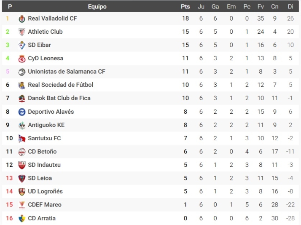Click the CD Arratia crest icon
Image resolution: width=301 pixels, height=225 pixels.
pos(22,218)
